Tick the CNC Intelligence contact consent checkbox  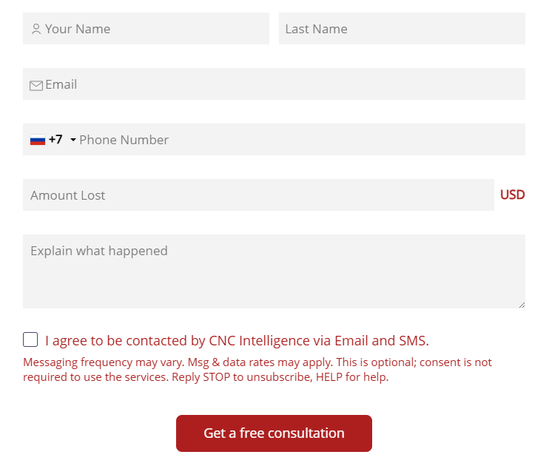30,339
